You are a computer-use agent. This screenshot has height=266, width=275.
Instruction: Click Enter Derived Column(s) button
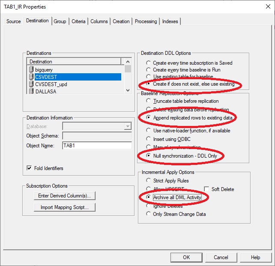64,196
